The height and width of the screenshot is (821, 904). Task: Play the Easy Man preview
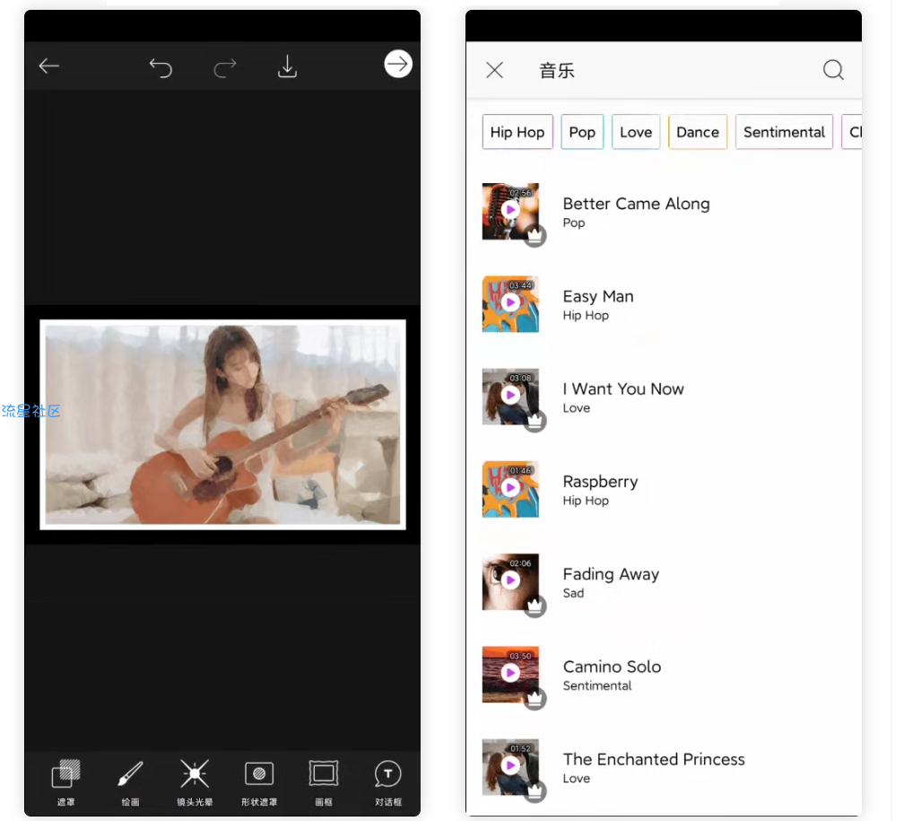[510, 302]
